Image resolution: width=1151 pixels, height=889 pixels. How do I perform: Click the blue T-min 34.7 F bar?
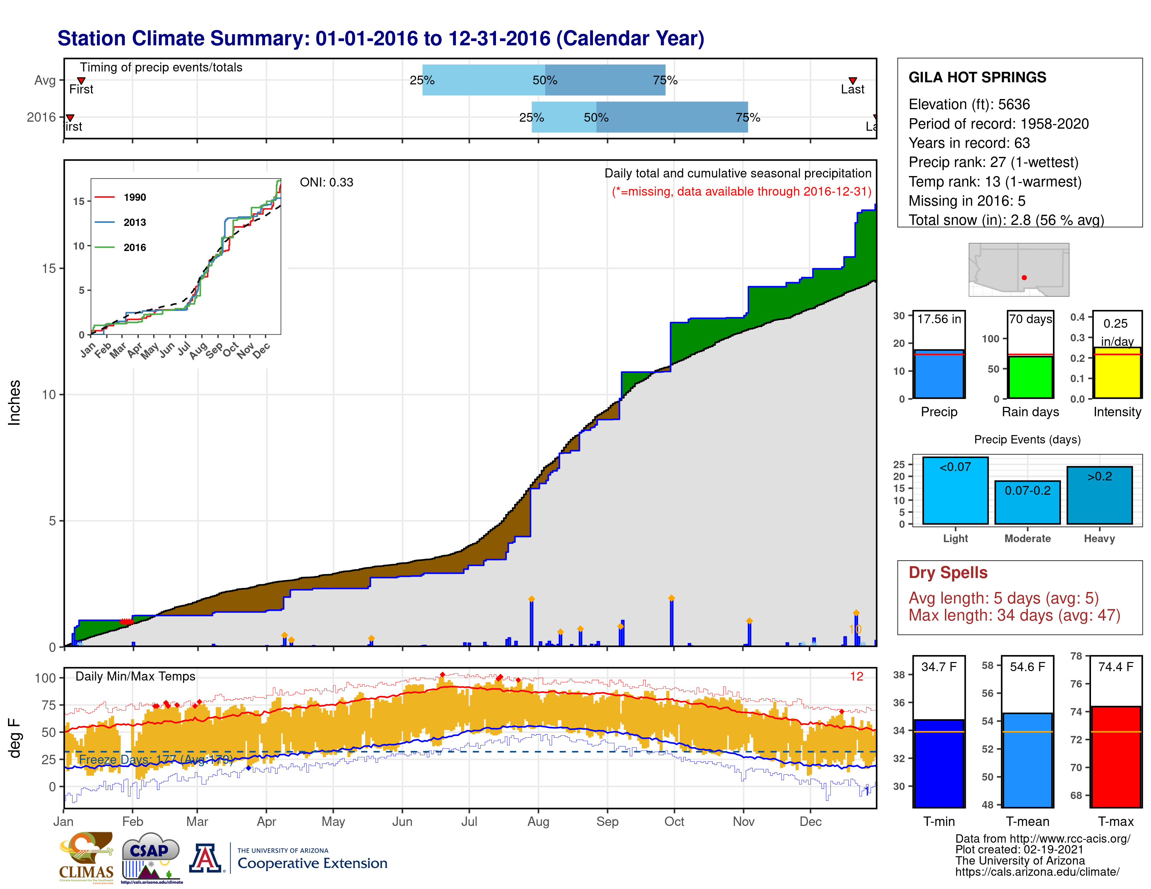point(939,763)
